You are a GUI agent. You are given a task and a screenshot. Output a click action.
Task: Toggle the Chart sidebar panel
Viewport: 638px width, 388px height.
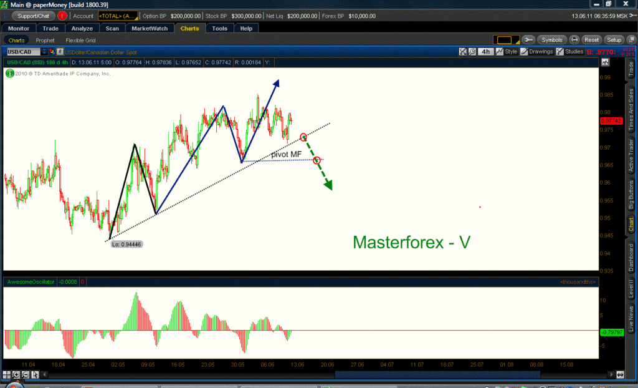631,224
